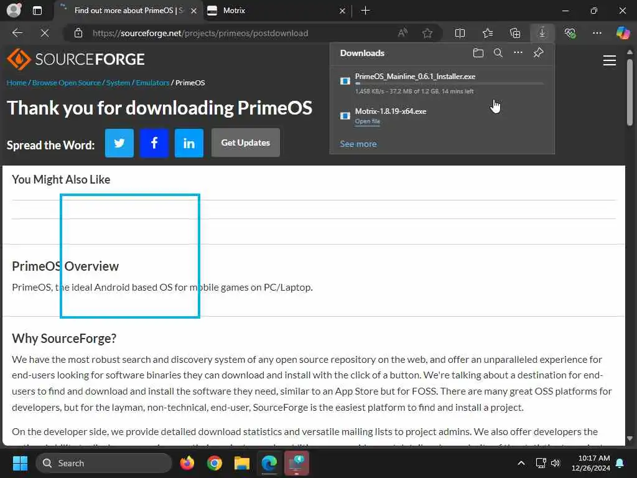Toggle the Downloads toolbar button
The width and height of the screenshot is (637, 478).
click(542, 33)
